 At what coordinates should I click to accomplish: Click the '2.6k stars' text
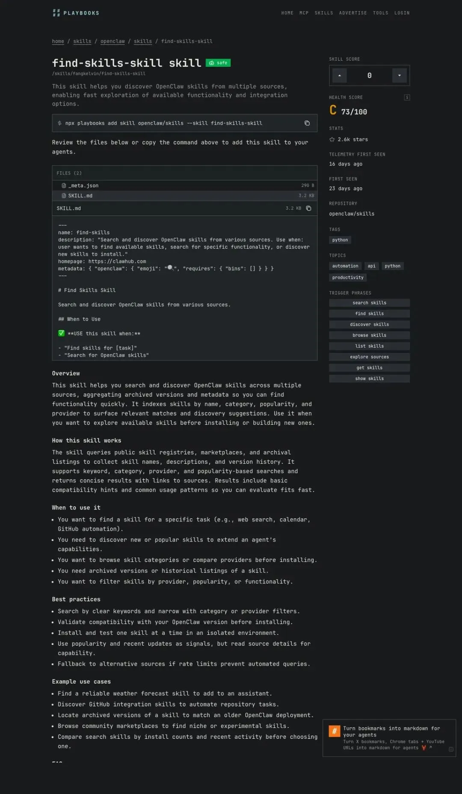click(353, 139)
